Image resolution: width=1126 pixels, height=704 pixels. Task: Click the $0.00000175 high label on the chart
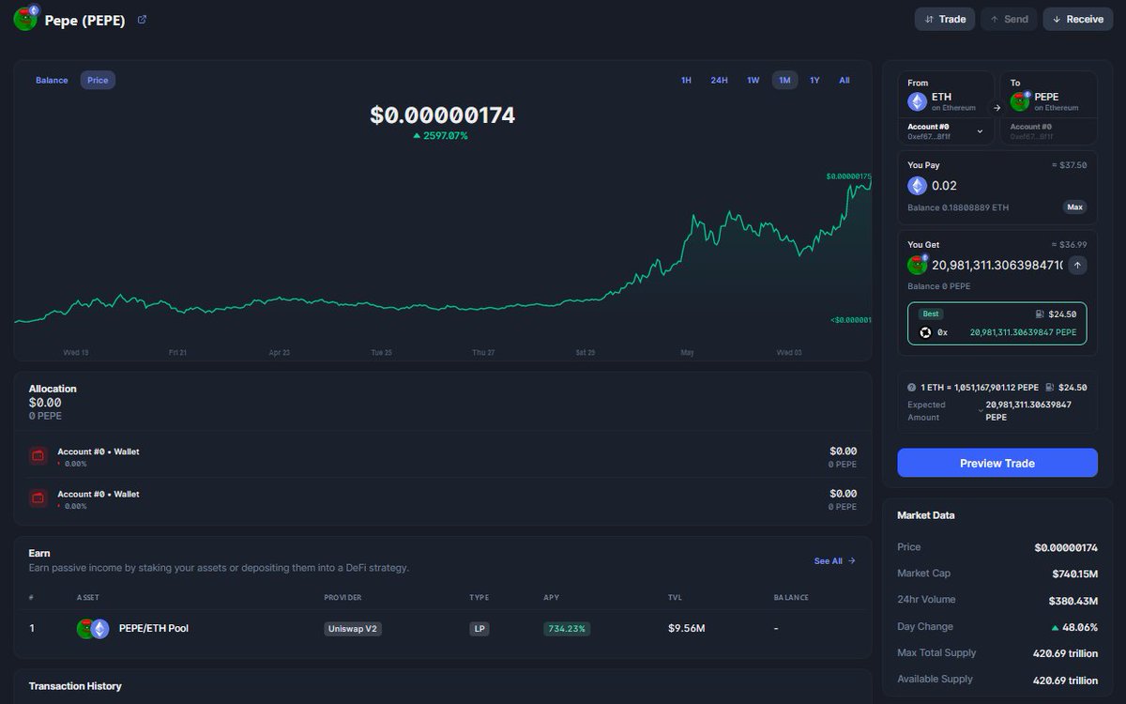coord(849,176)
